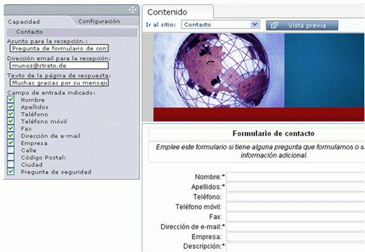365x252 pixels.
Task: Disable the Fax field checkbox
Action: pos(11,128)
